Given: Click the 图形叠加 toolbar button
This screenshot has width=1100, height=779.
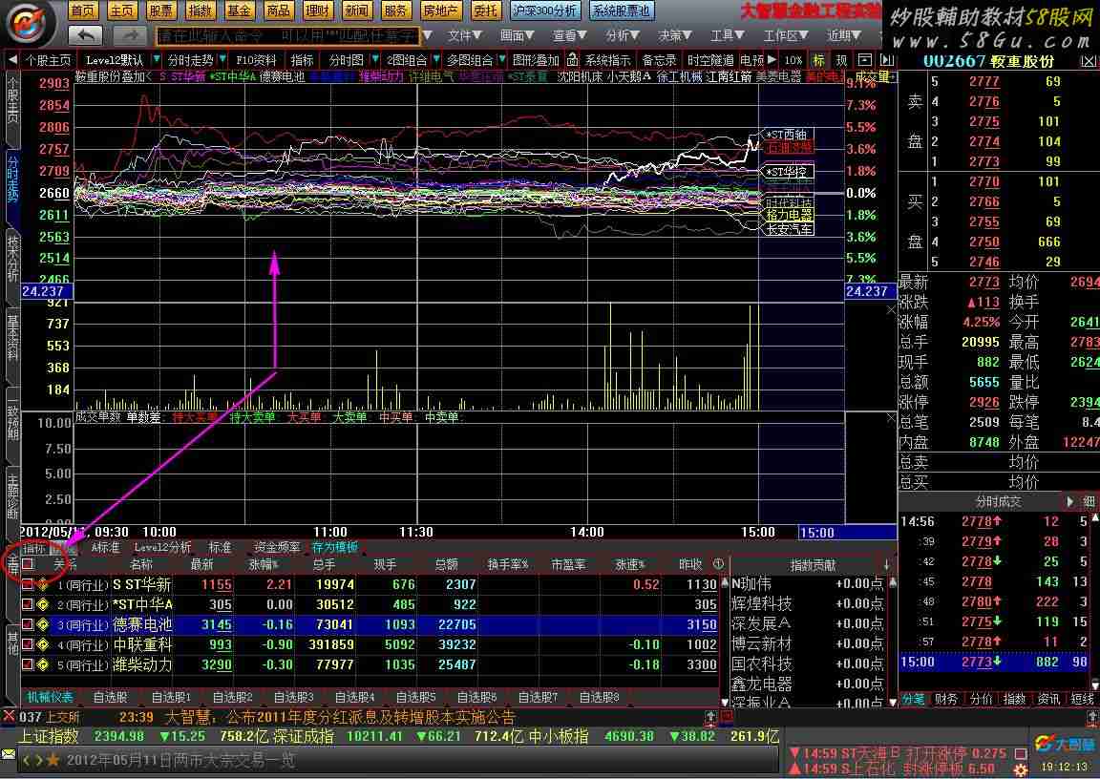Looking at the screenshot, I should pos(536,60).
